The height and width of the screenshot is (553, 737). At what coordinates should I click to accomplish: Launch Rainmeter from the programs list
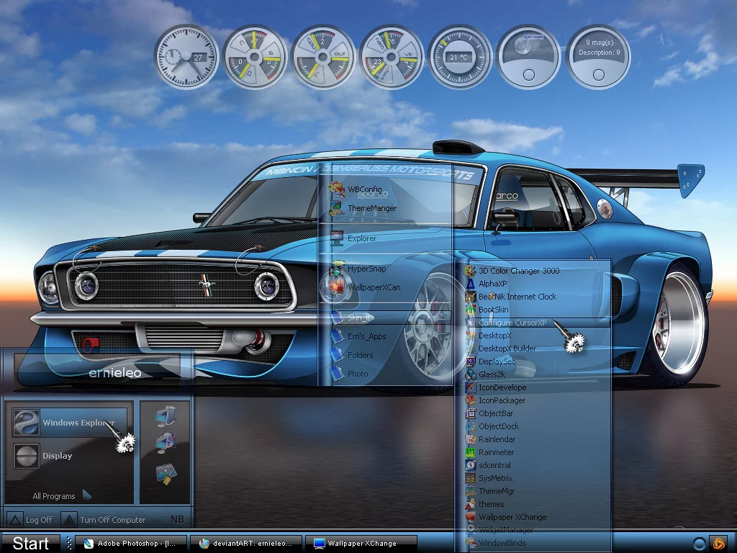click(496, 452)
